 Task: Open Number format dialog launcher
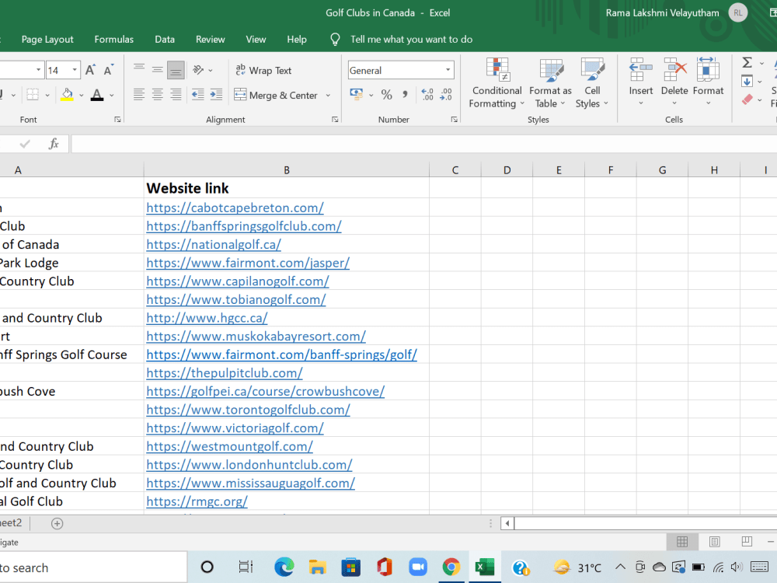[x=454, y=120]
